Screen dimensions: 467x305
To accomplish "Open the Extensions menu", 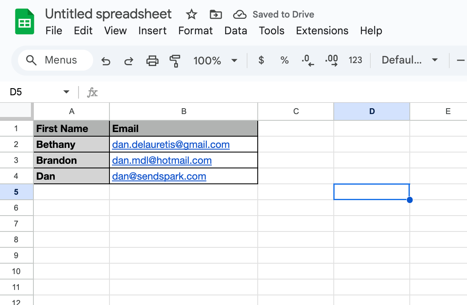I will click(322, 30).
